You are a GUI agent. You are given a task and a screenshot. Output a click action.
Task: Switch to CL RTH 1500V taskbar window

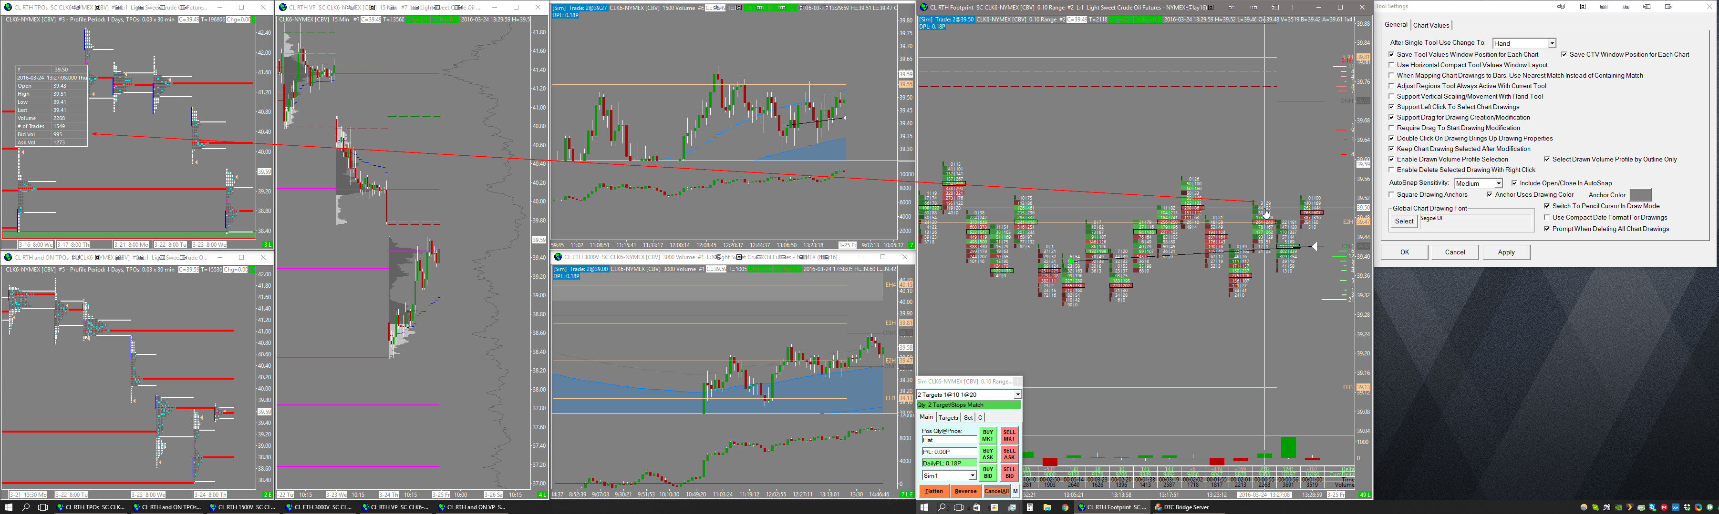pyautogui.click(x=243, y=507)
